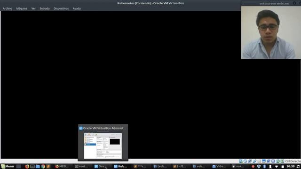Click the video capture status icon
Viewport: 301px width, 169px height.
269,161
